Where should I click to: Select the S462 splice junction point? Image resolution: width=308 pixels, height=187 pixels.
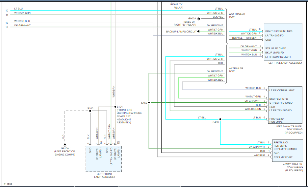[149, 103]
